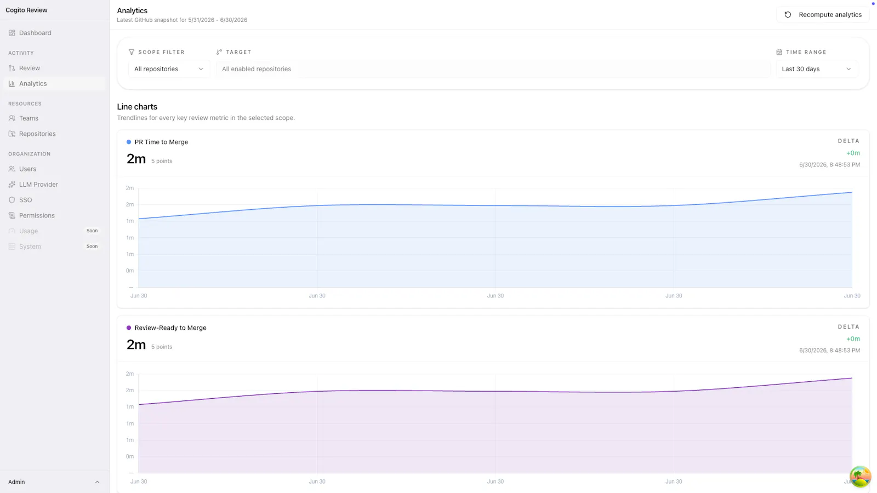Click the 5 points label under Review-Ready to Merge
The image size is (877, 493).
[x=162, y=347]
